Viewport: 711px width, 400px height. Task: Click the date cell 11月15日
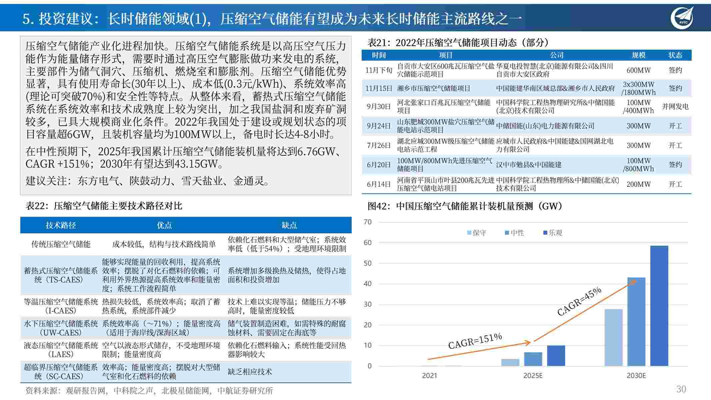[379, 88]
